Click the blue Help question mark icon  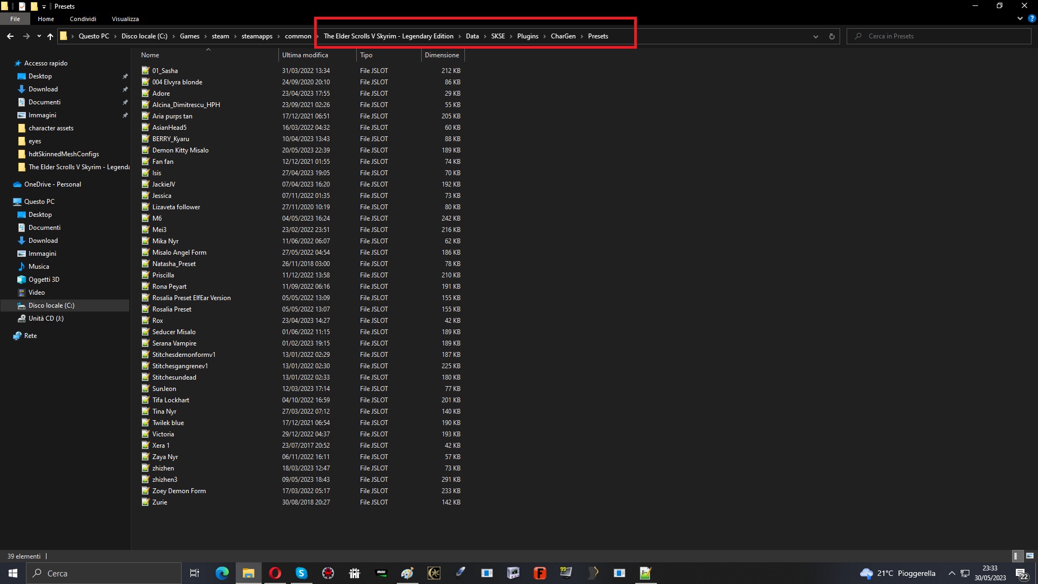click(1032, 18)
